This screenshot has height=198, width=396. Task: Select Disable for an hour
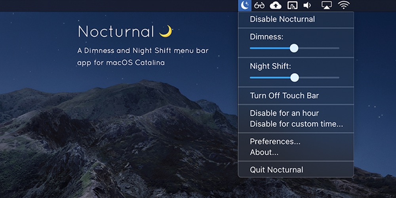click(x=284, y=113)
